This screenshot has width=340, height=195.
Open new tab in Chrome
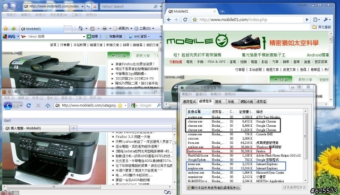tap(222, 11)
